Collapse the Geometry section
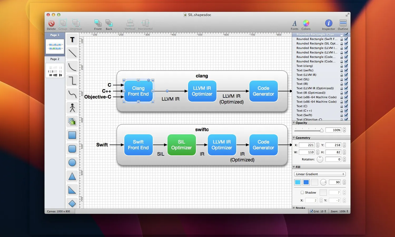Viewport: 395px width, 237px height. pos(294,138)
